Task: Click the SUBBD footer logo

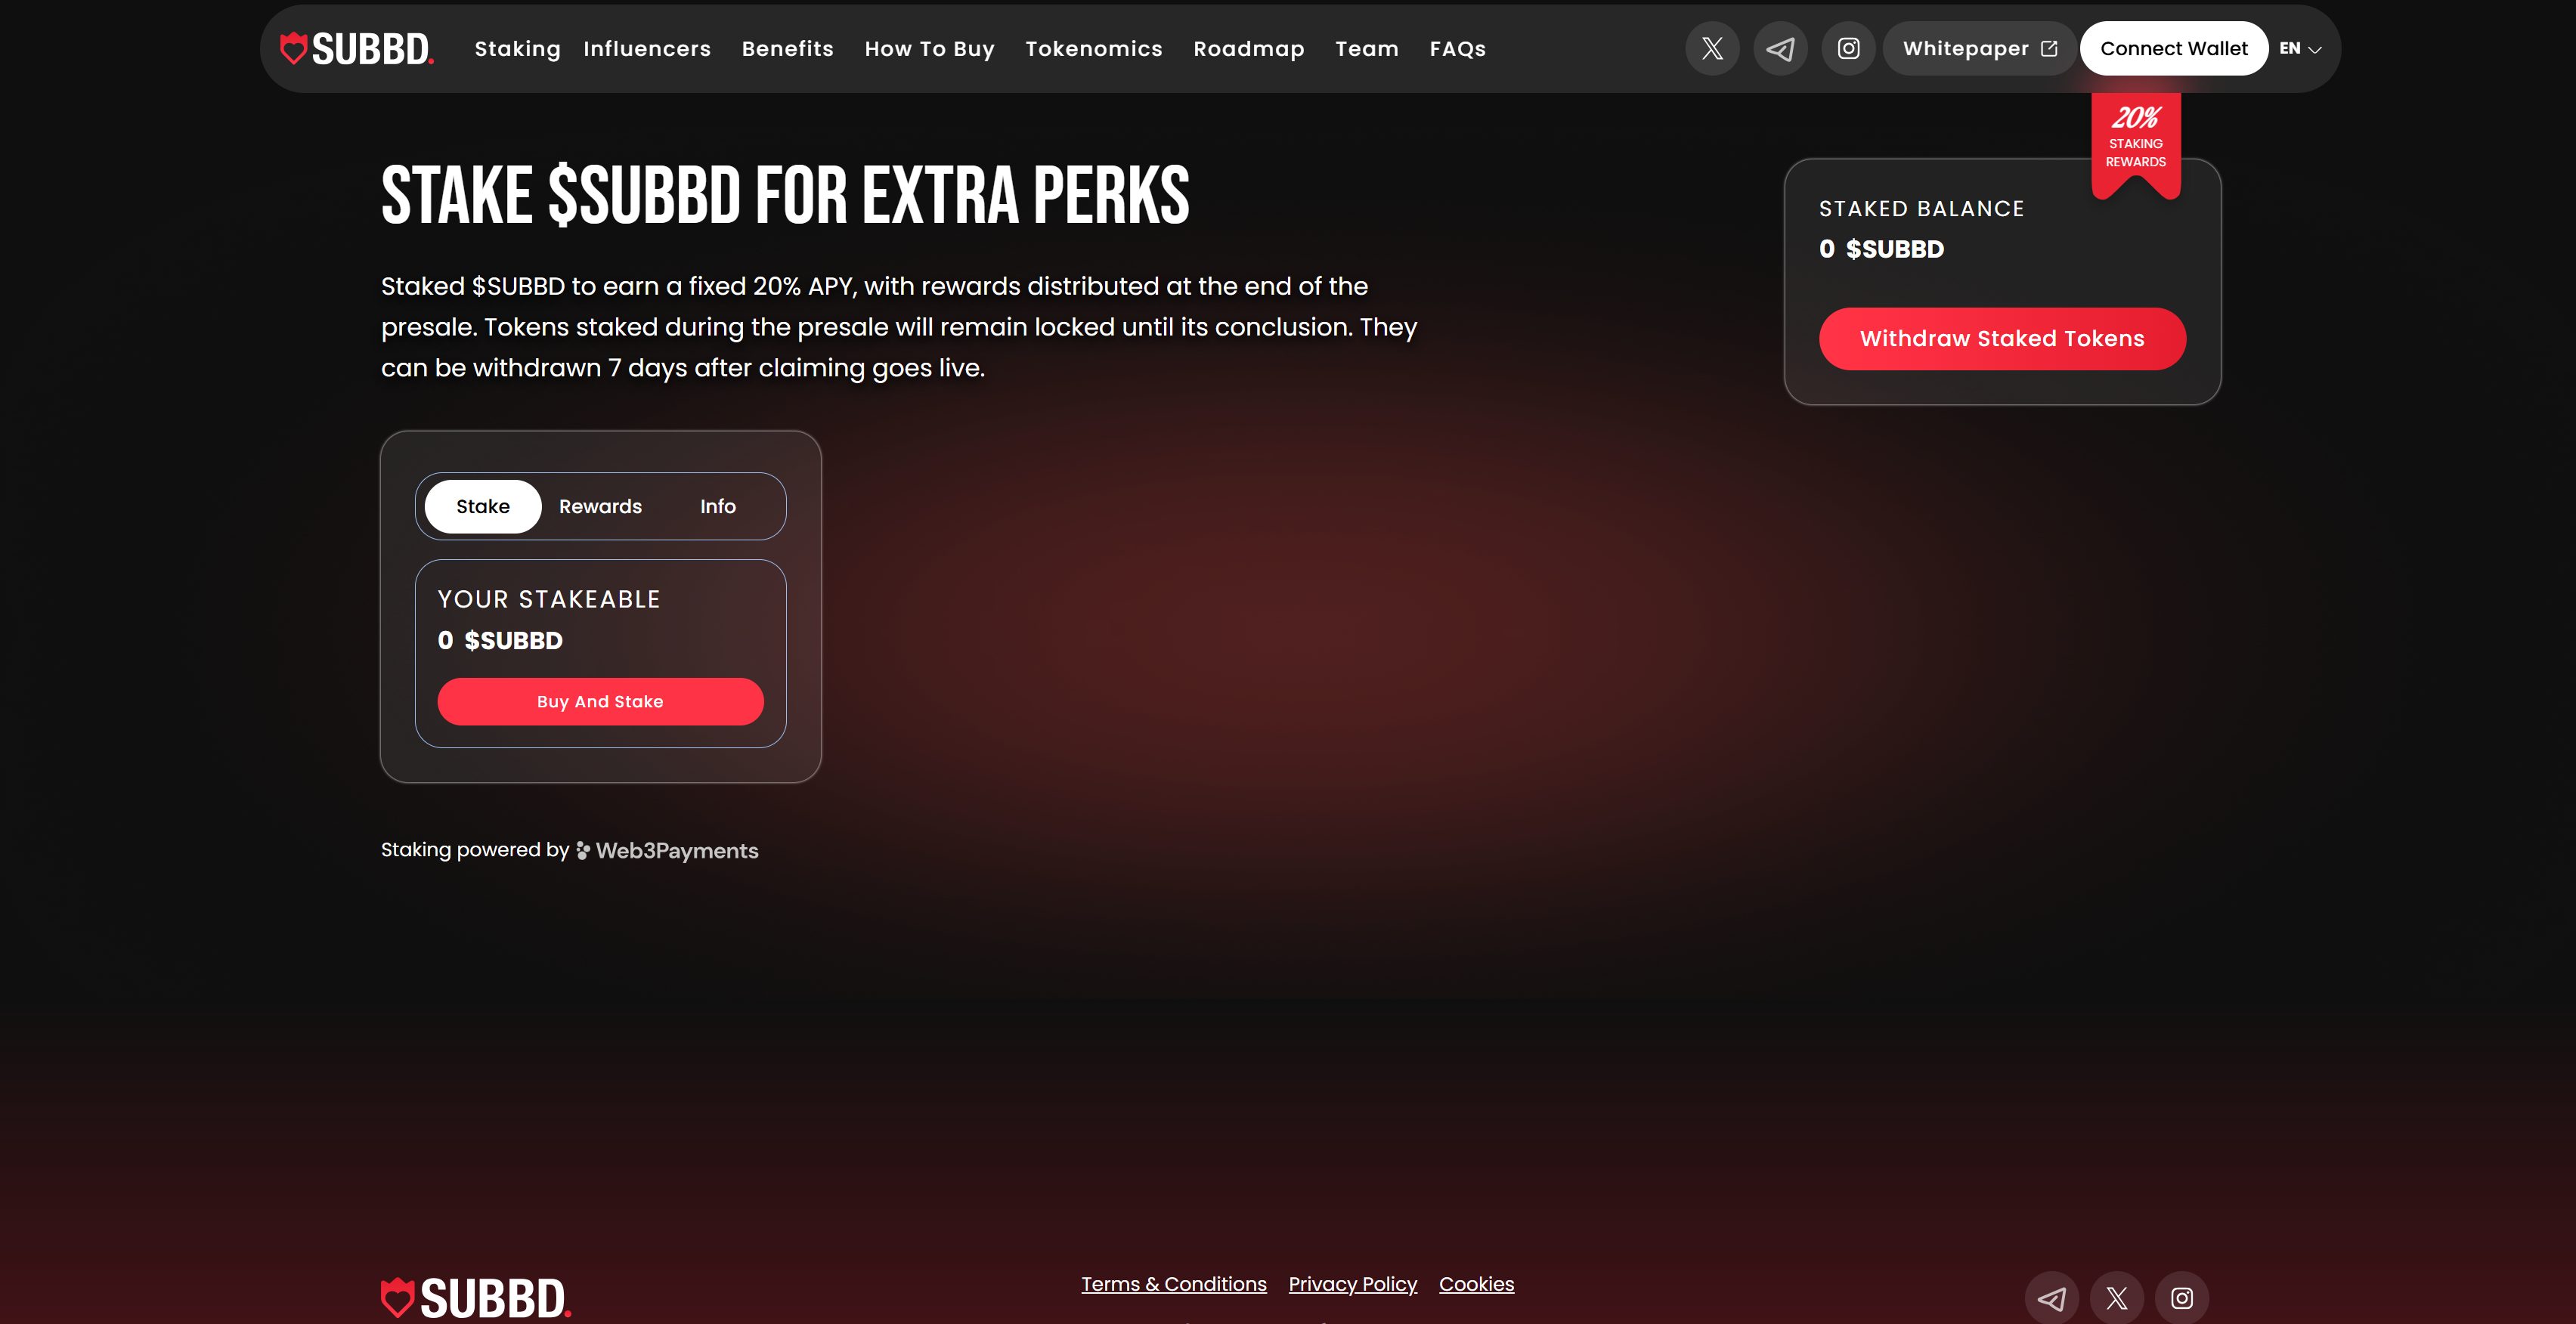Action: pyautogui.click(x=476, y=1298)
